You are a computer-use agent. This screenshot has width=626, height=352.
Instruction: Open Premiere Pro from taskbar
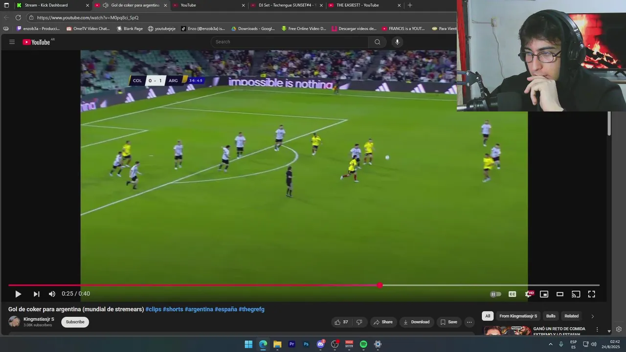292,344
